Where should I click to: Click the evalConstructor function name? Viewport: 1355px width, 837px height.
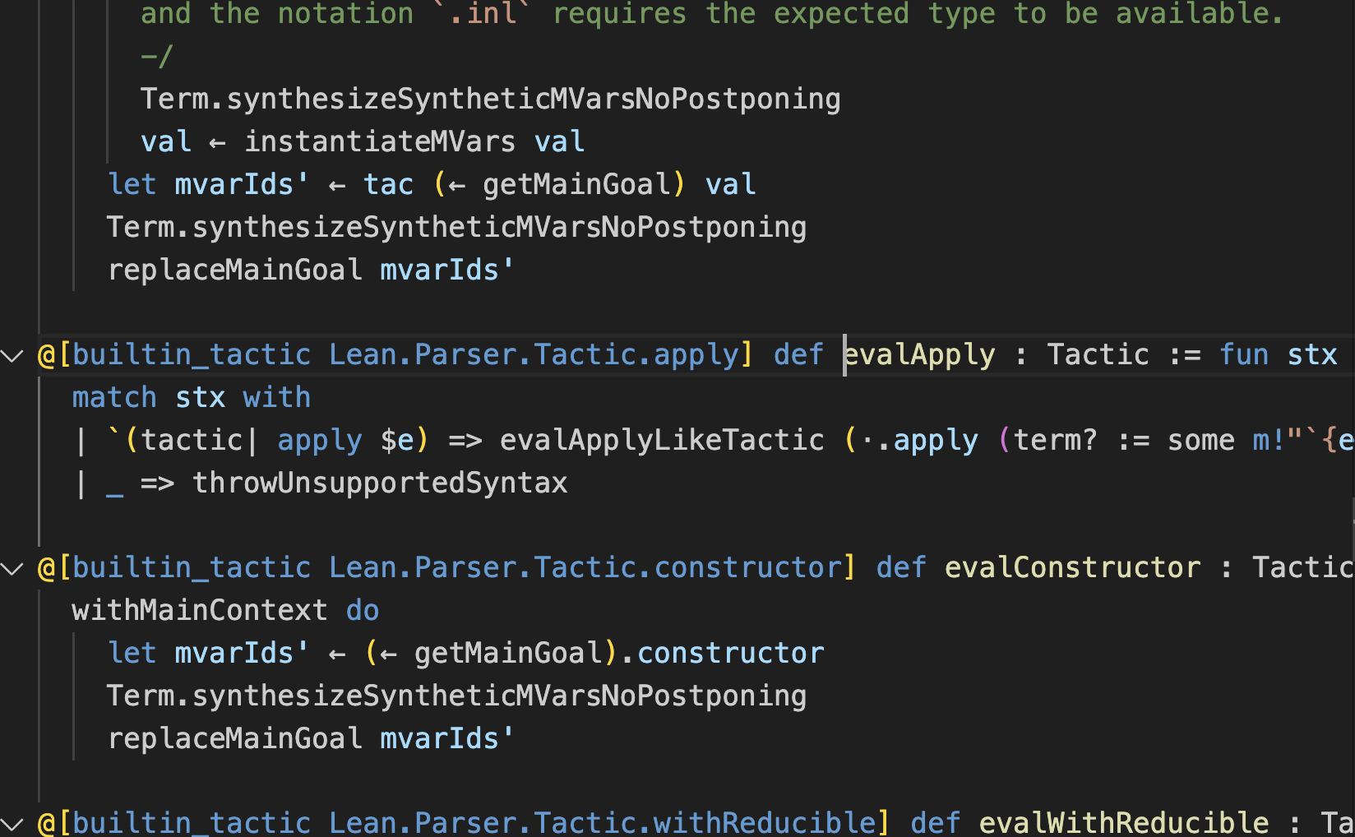coord(1072,568)
